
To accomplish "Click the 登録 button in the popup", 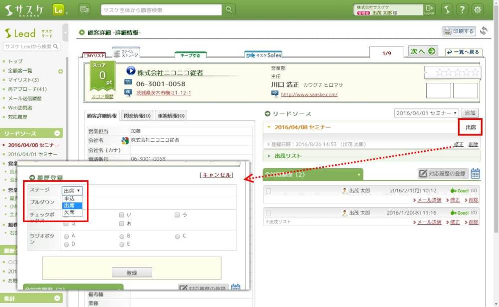I will pyautogui.click(x=132, y=273).
